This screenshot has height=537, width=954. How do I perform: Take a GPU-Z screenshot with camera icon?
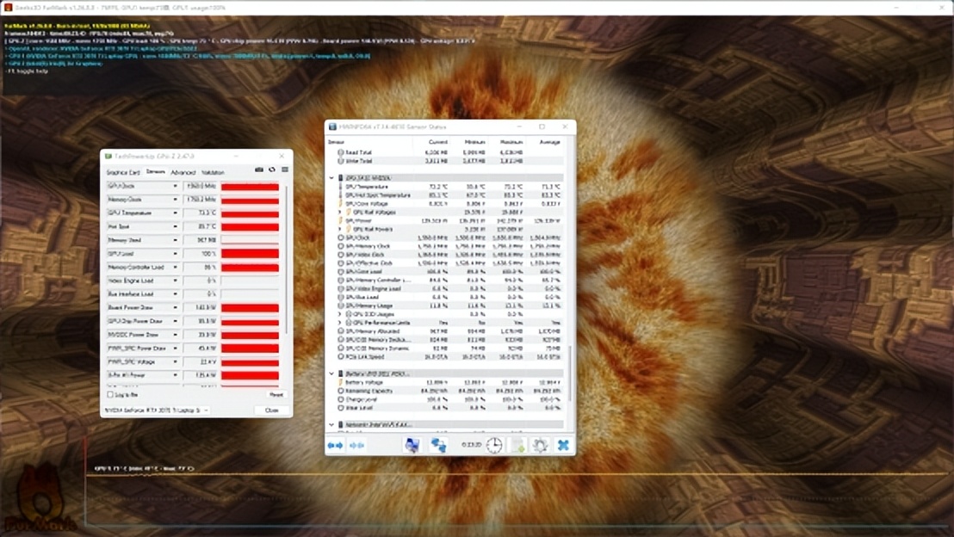(258, 170)
